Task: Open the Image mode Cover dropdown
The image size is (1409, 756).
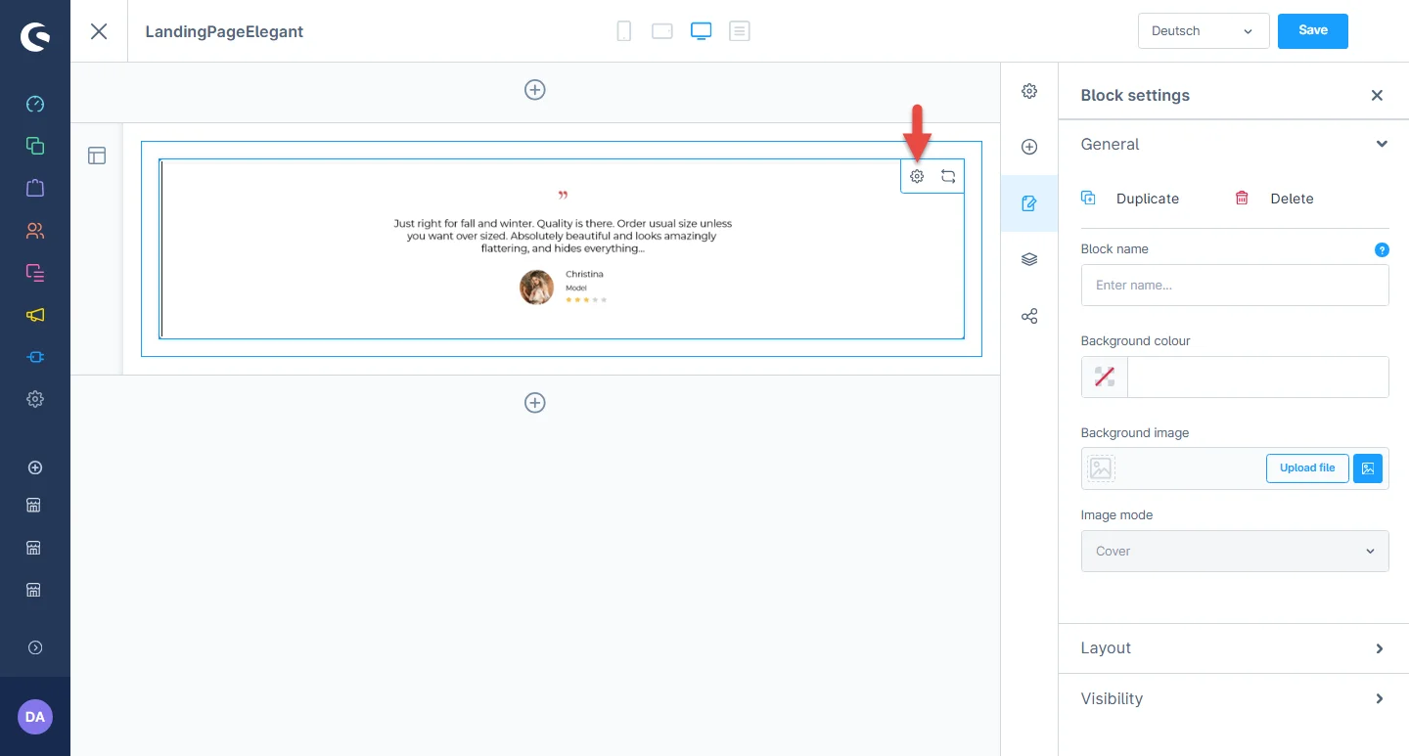Action: pos(1234,552)
